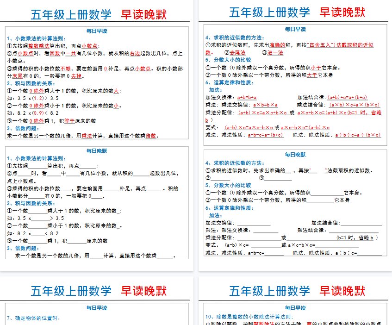392x325 pixels.
Task: Click the red 减法性质 formula a-b-c=a-(b+c)
Action: [266, 135]
